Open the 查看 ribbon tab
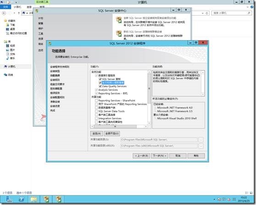Viewport: 256px width, 205px height. (29, 7)
